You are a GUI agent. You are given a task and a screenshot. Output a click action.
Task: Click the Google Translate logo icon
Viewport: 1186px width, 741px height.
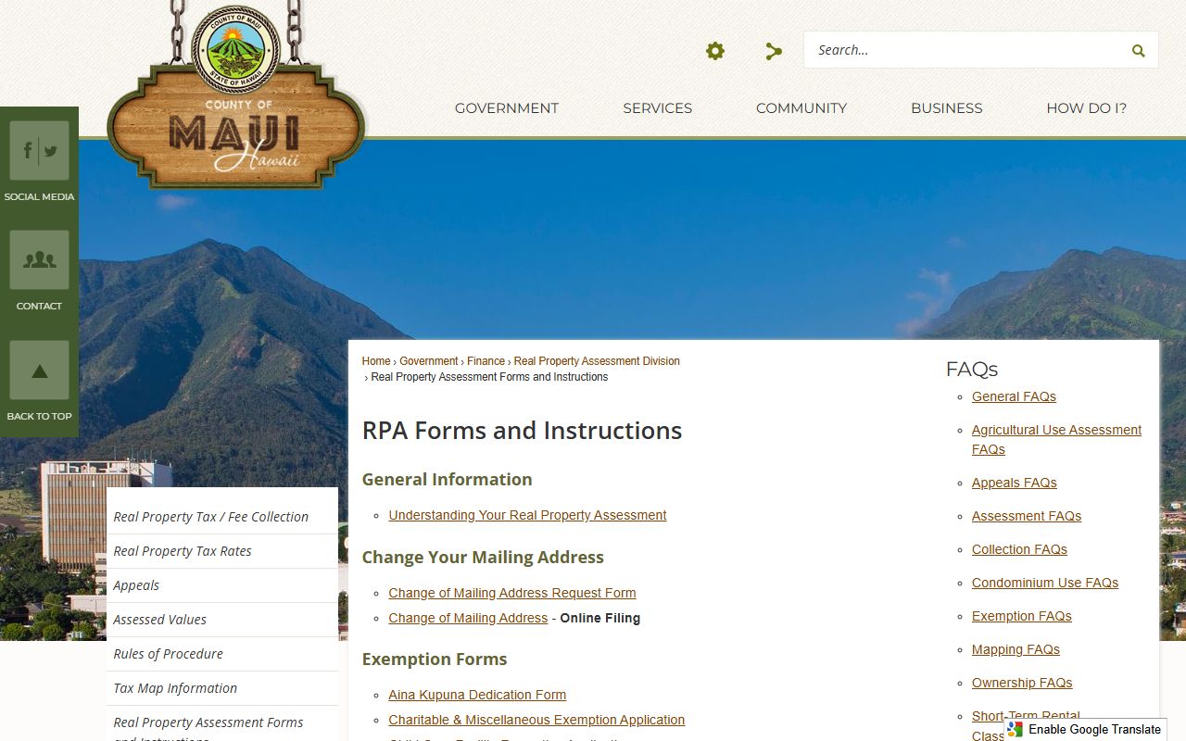[1015, 729]
